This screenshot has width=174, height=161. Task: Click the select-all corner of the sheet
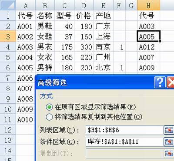point(8,5)
